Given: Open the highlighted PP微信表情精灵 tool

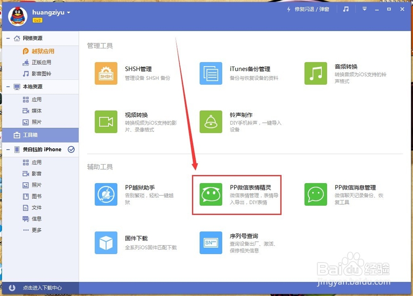Looking at the screenshot, I should pyautogui.click(x=211, y=194).
